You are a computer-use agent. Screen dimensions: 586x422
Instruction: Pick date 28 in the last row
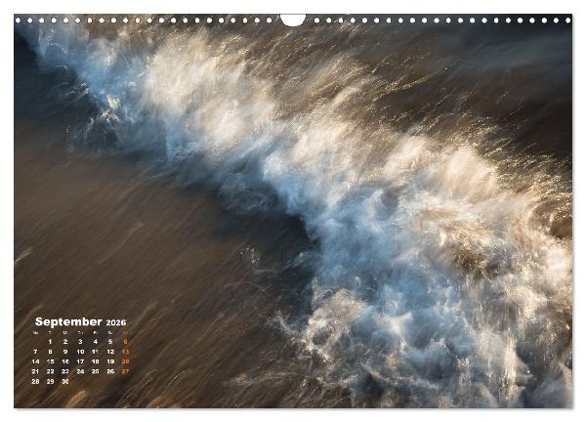[35, 382]
